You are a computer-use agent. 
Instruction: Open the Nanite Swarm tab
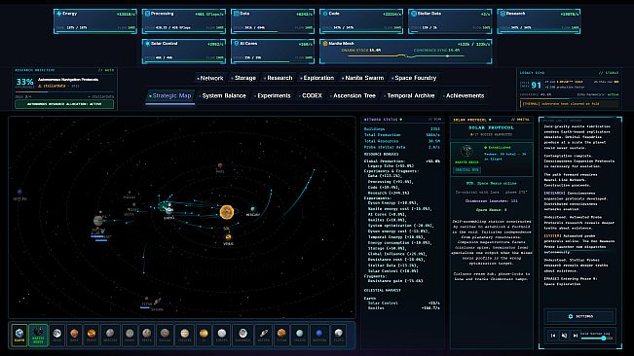[362, 78]
